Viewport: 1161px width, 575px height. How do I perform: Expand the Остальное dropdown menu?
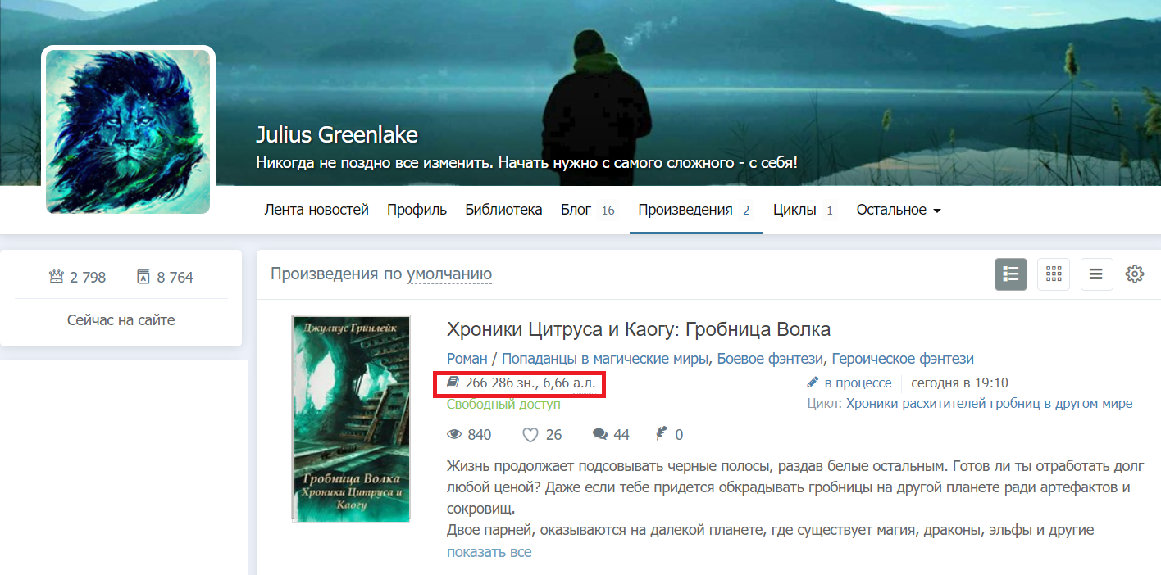[899, 210]
